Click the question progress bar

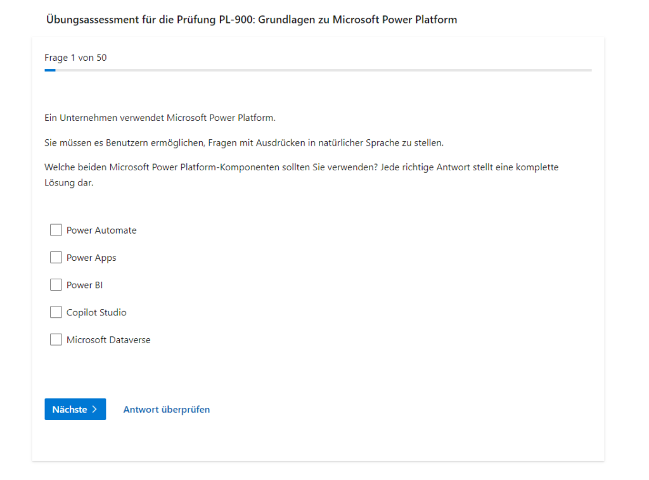318,70
